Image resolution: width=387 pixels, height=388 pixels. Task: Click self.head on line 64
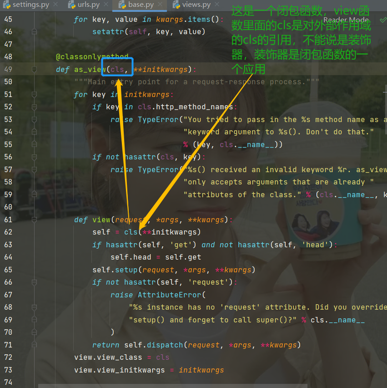131,257
